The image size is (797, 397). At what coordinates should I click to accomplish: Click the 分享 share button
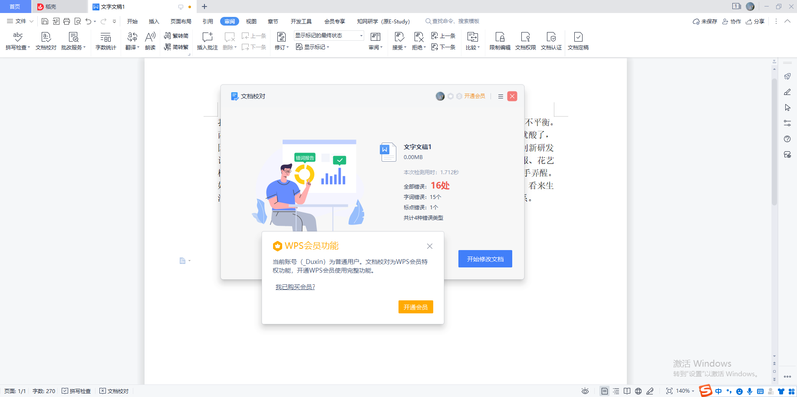755,21
